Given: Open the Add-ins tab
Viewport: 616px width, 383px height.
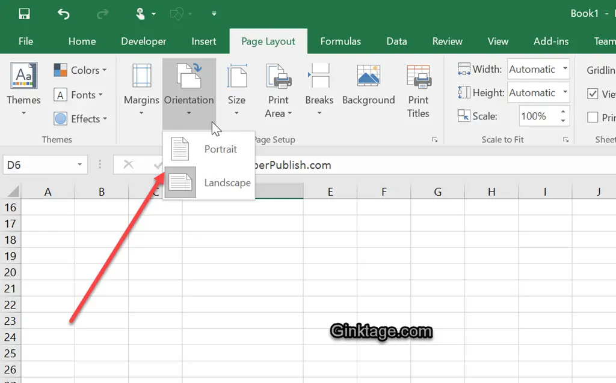Looking at the screenshot, I should [x=551, y=41].
